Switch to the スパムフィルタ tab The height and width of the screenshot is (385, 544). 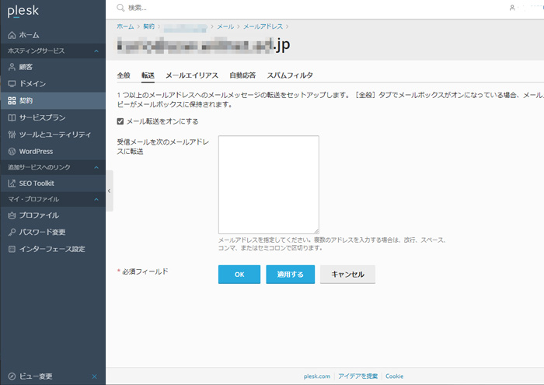290,75
